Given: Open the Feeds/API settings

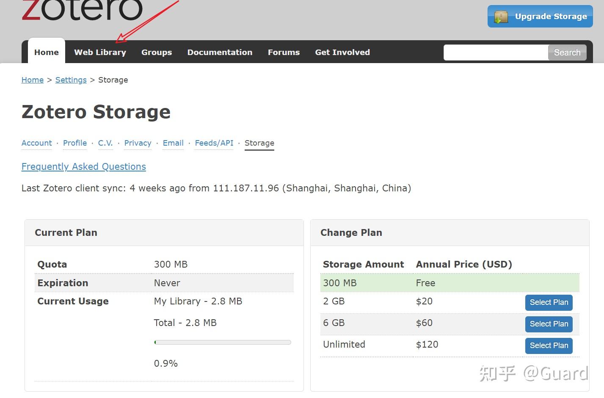Looking at the screenshot, I should click(214, 143).
